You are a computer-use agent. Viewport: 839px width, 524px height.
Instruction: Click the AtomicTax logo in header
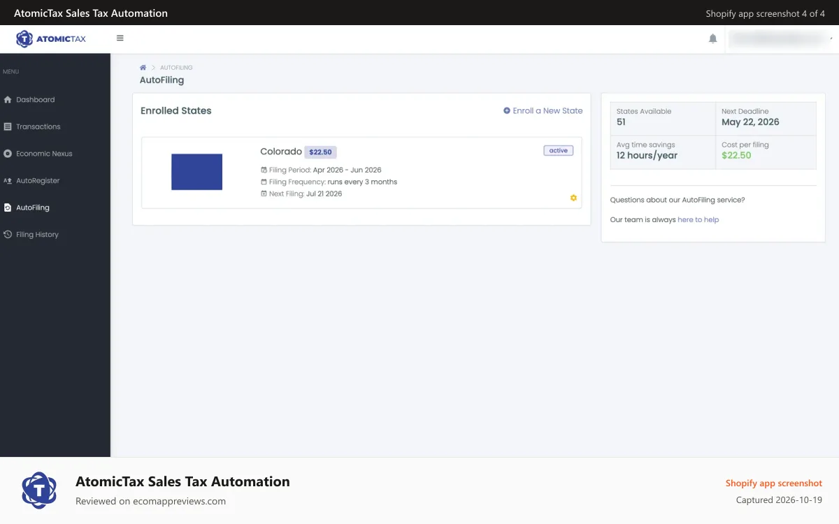coord(51,39)
